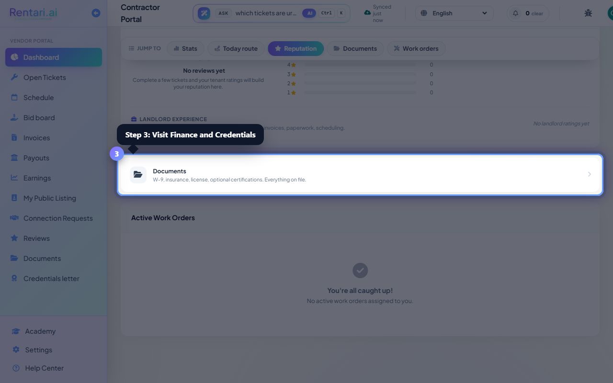This screenshot has height=383, width=613.
Task: Click the AI magic wand icon
Action: pyautogui.click(x=204, y=13)
